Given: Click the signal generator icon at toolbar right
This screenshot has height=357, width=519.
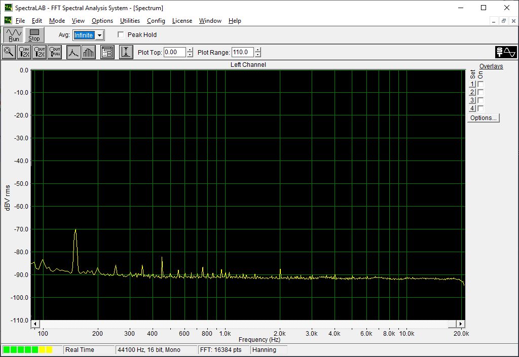Looking at the screenshot, I should tap(506, 52).
